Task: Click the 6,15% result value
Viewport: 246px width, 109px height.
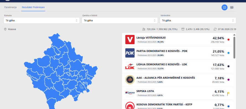Action: tap(219, 91)
